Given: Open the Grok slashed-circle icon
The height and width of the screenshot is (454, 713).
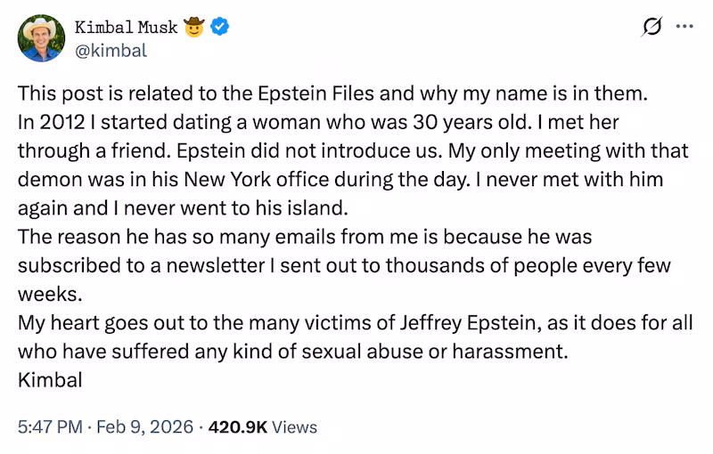Looking at the screenshot, I should click(x=652, y=28).
